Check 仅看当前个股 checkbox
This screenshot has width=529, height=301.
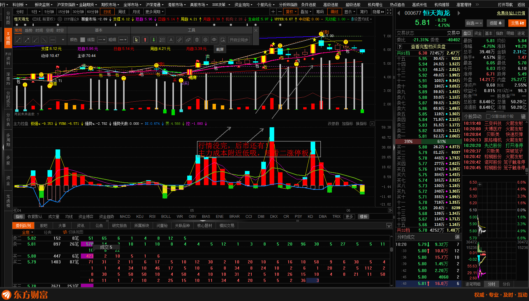pyautogui.click(x=488, y=116)
